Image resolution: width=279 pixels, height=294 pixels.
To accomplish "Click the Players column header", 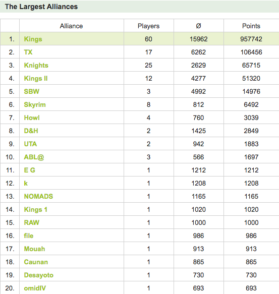I will pyautogui.click(x=148, y=26).
